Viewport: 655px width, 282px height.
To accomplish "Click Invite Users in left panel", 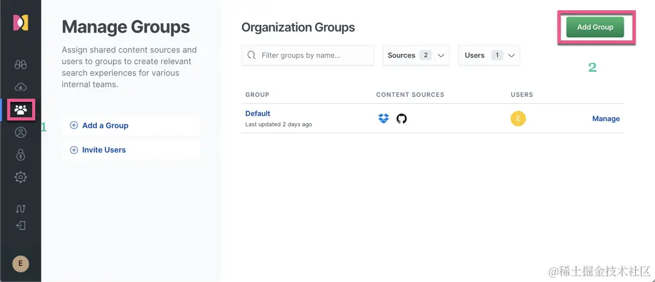I will click(104, 150).
